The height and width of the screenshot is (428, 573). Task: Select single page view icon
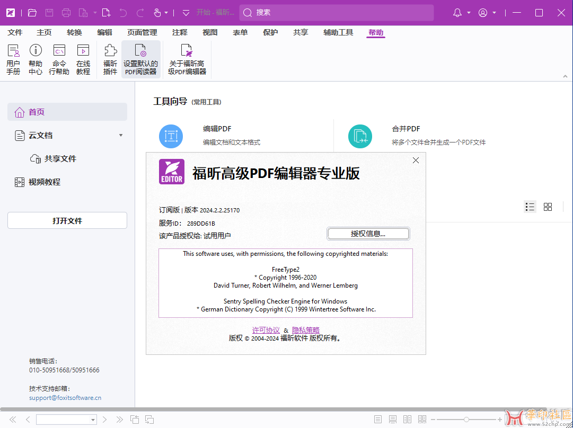click(x=378, y=419)
